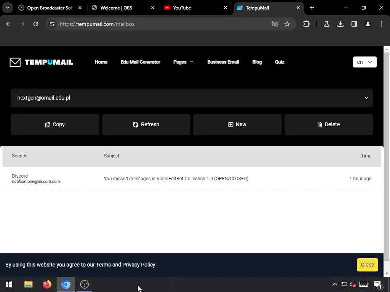390x292 pixels.
Task: Click the browser forward arrow
Action: (x=22, y=24)
